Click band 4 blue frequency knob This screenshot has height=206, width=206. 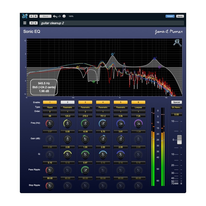pos(103,124)
